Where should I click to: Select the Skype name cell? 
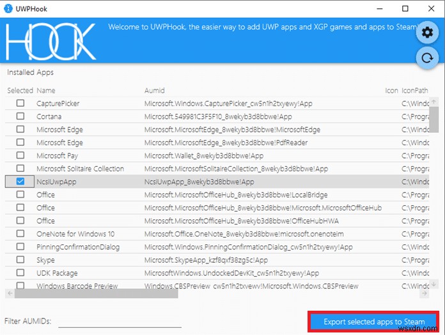tap(45, 260)
